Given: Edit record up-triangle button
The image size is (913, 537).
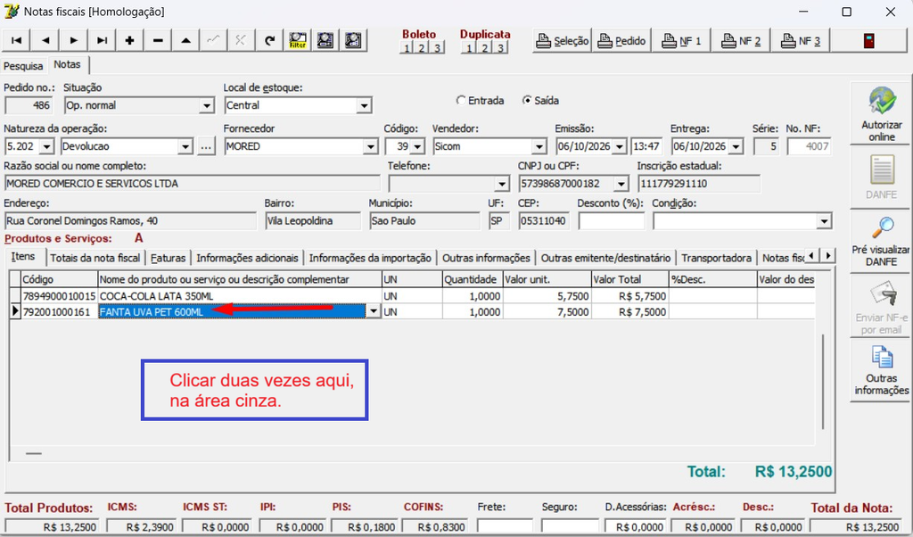Looking at the screenshot, I should [185, 40].
